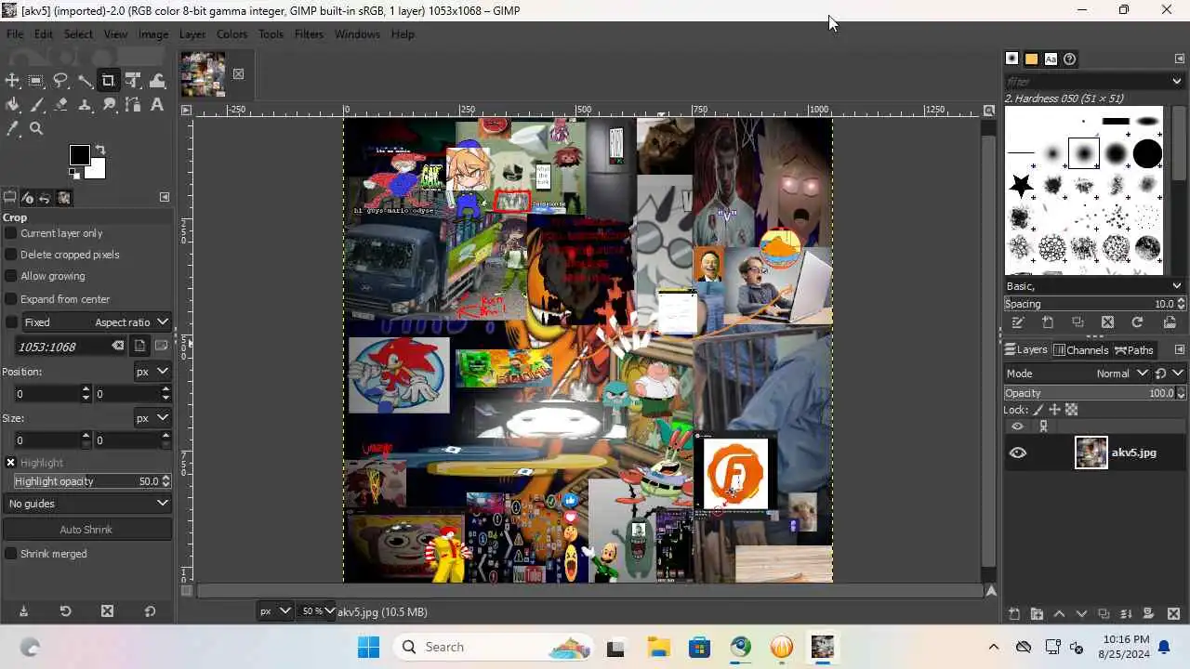Open the brush tag Basic dropdown
The height and width of the screenshot is (669, 1190).
click(x=1094, y=286)
